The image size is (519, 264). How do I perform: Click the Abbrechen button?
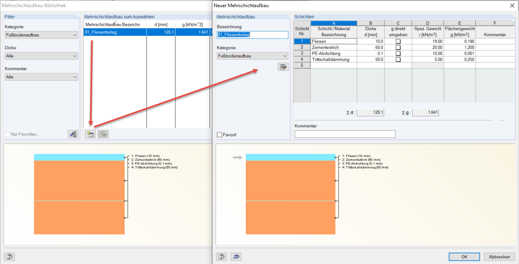[499, 257]
